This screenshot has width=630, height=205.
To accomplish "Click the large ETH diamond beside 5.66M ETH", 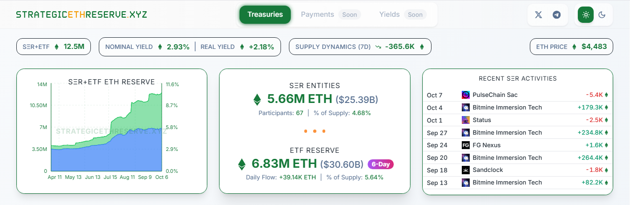I will tap(257, 99).
